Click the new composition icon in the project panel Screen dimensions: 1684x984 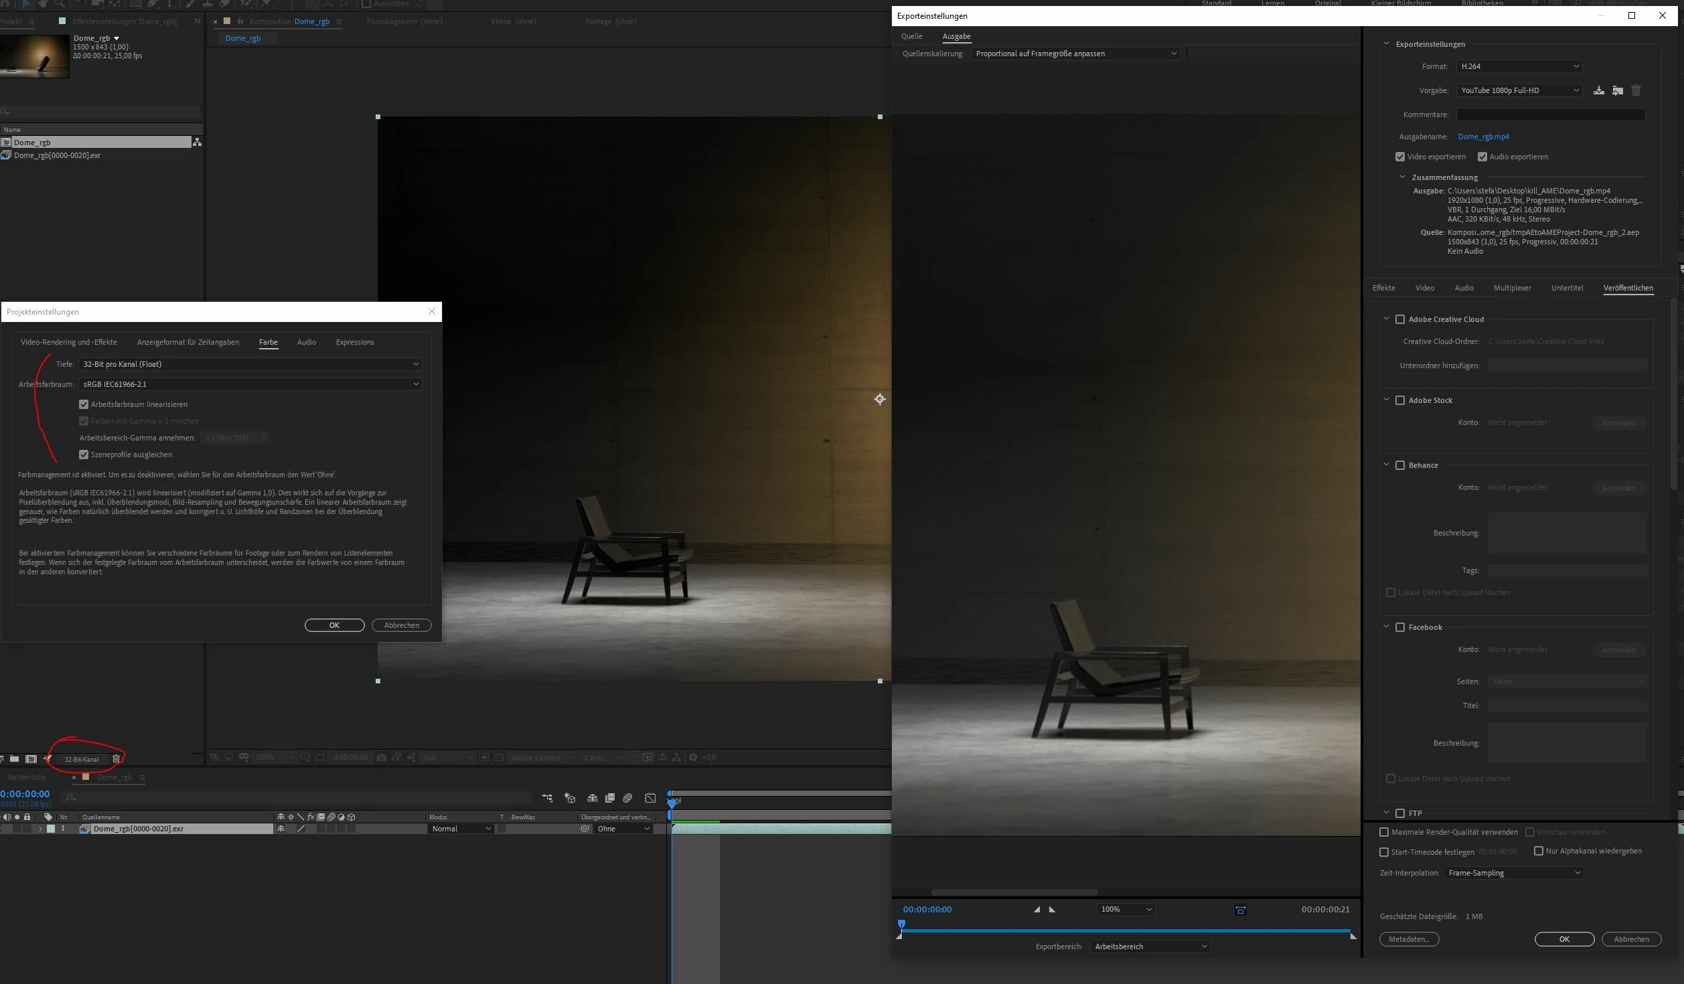pos(31,758)
